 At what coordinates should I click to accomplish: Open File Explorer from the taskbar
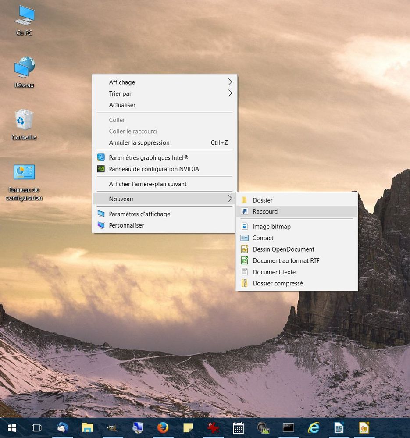[87, 428]
